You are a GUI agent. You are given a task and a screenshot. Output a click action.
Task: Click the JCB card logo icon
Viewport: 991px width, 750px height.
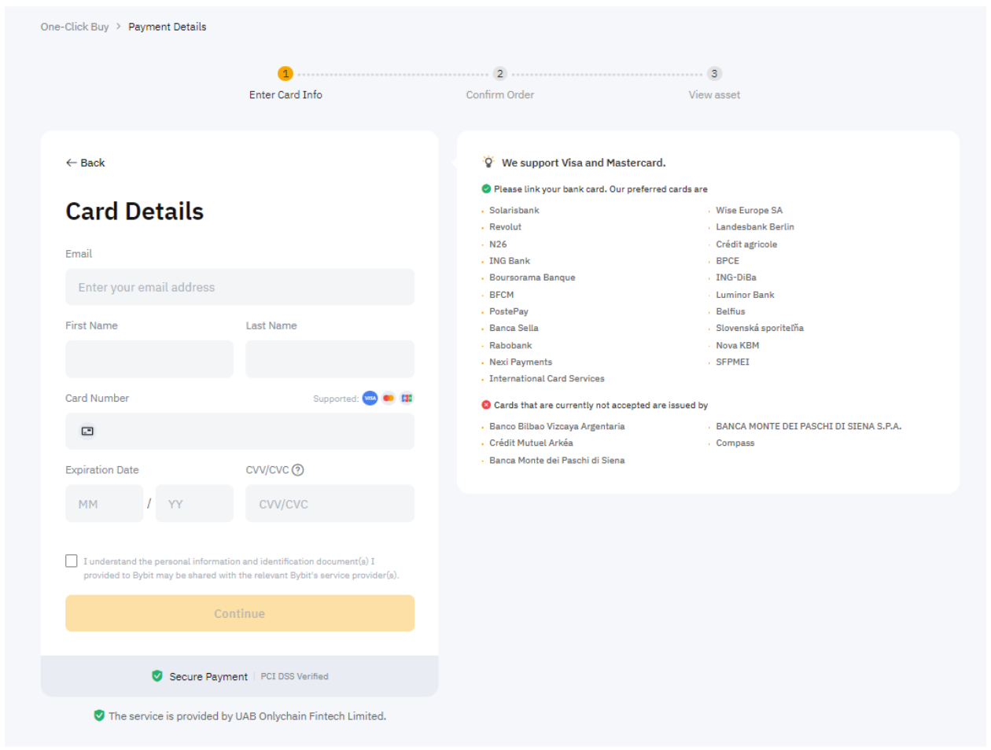pyautogui.click(x=407, y=399)
